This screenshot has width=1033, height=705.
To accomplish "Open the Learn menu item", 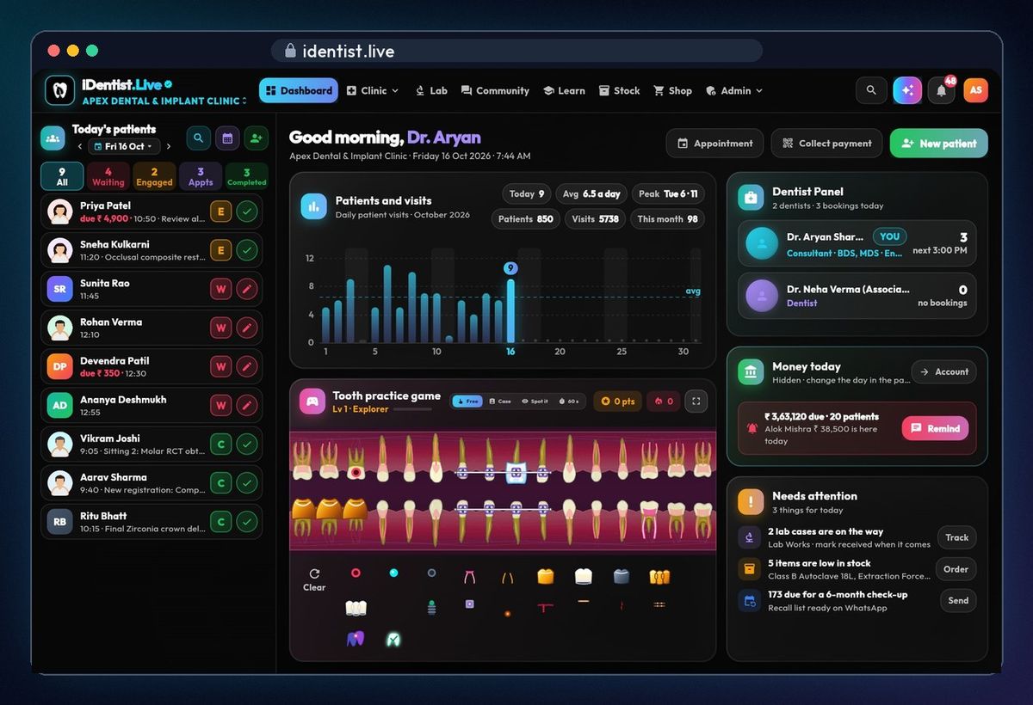I will pyautogui.click(x=564, y=90).
